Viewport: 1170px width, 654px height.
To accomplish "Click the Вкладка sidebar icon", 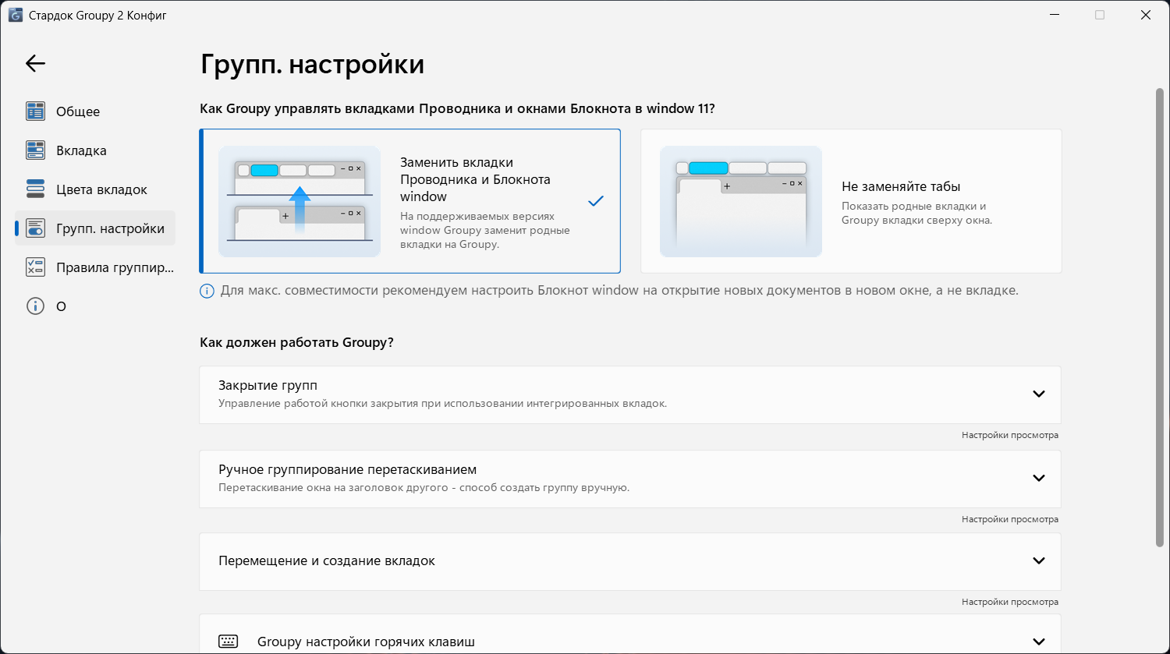I will click(35, 150).
